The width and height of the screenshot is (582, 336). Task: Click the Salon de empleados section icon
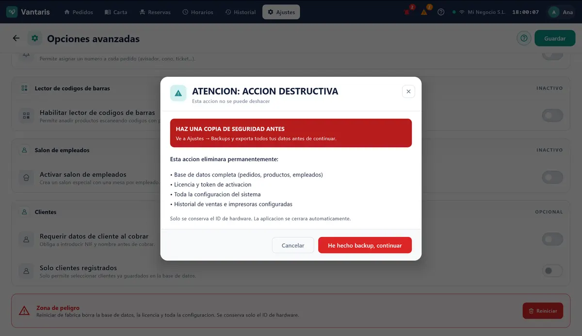click(x=25, y=150)
